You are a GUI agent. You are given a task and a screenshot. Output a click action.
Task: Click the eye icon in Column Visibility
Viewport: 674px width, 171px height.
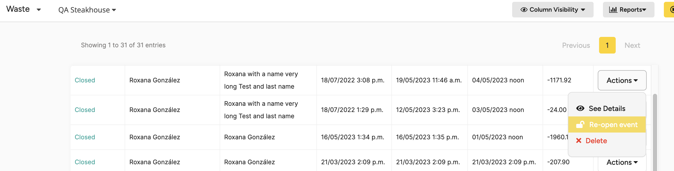point(524,10)
